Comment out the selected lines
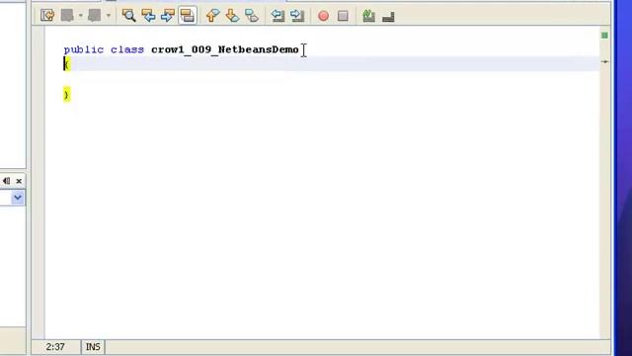The width and height of the screenshot is (632, 356). [368, 16]
